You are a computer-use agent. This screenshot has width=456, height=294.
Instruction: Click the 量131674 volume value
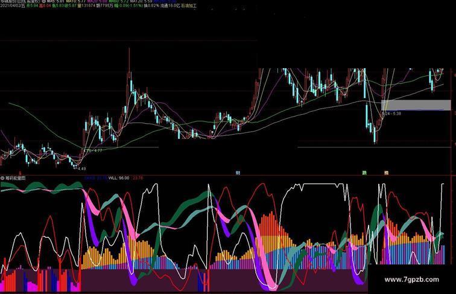coord(87,5)
